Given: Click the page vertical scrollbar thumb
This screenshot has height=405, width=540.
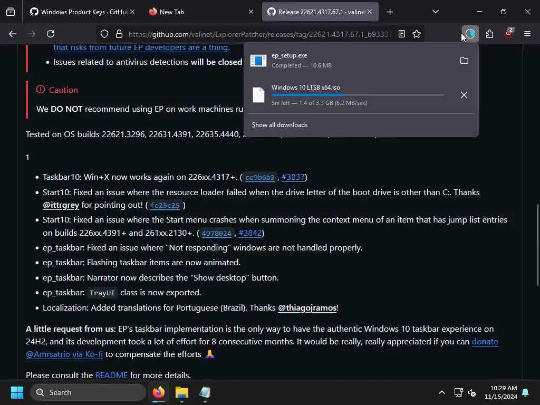Looking at the screenshot, I should 537,245.
